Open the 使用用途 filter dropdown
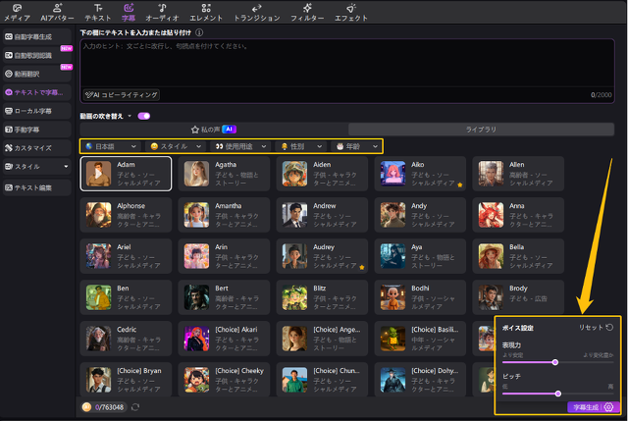Screen dimensions: 628x421 tap(240, 146)
